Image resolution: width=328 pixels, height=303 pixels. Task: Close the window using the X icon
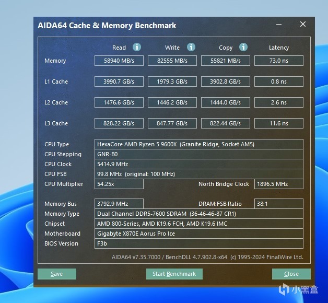tap(303, 24)
